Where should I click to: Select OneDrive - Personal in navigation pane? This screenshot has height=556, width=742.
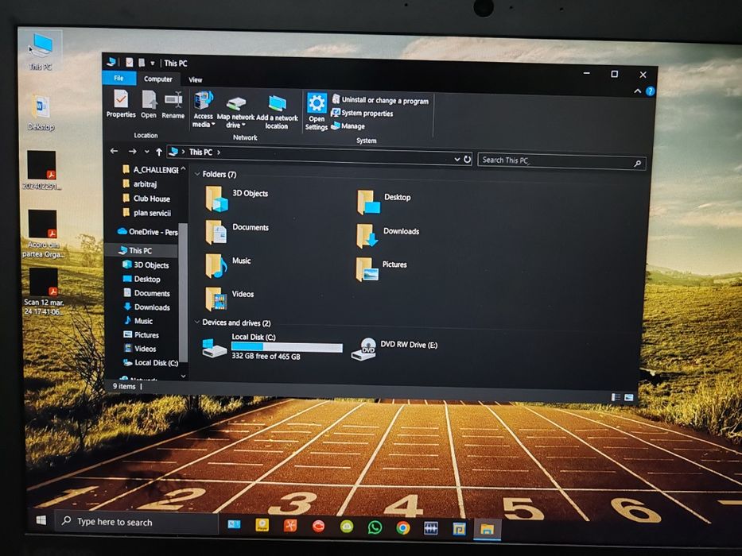click(x=148, y=232)
